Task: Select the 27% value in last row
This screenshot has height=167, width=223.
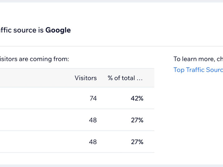Action: pos(137,142)
